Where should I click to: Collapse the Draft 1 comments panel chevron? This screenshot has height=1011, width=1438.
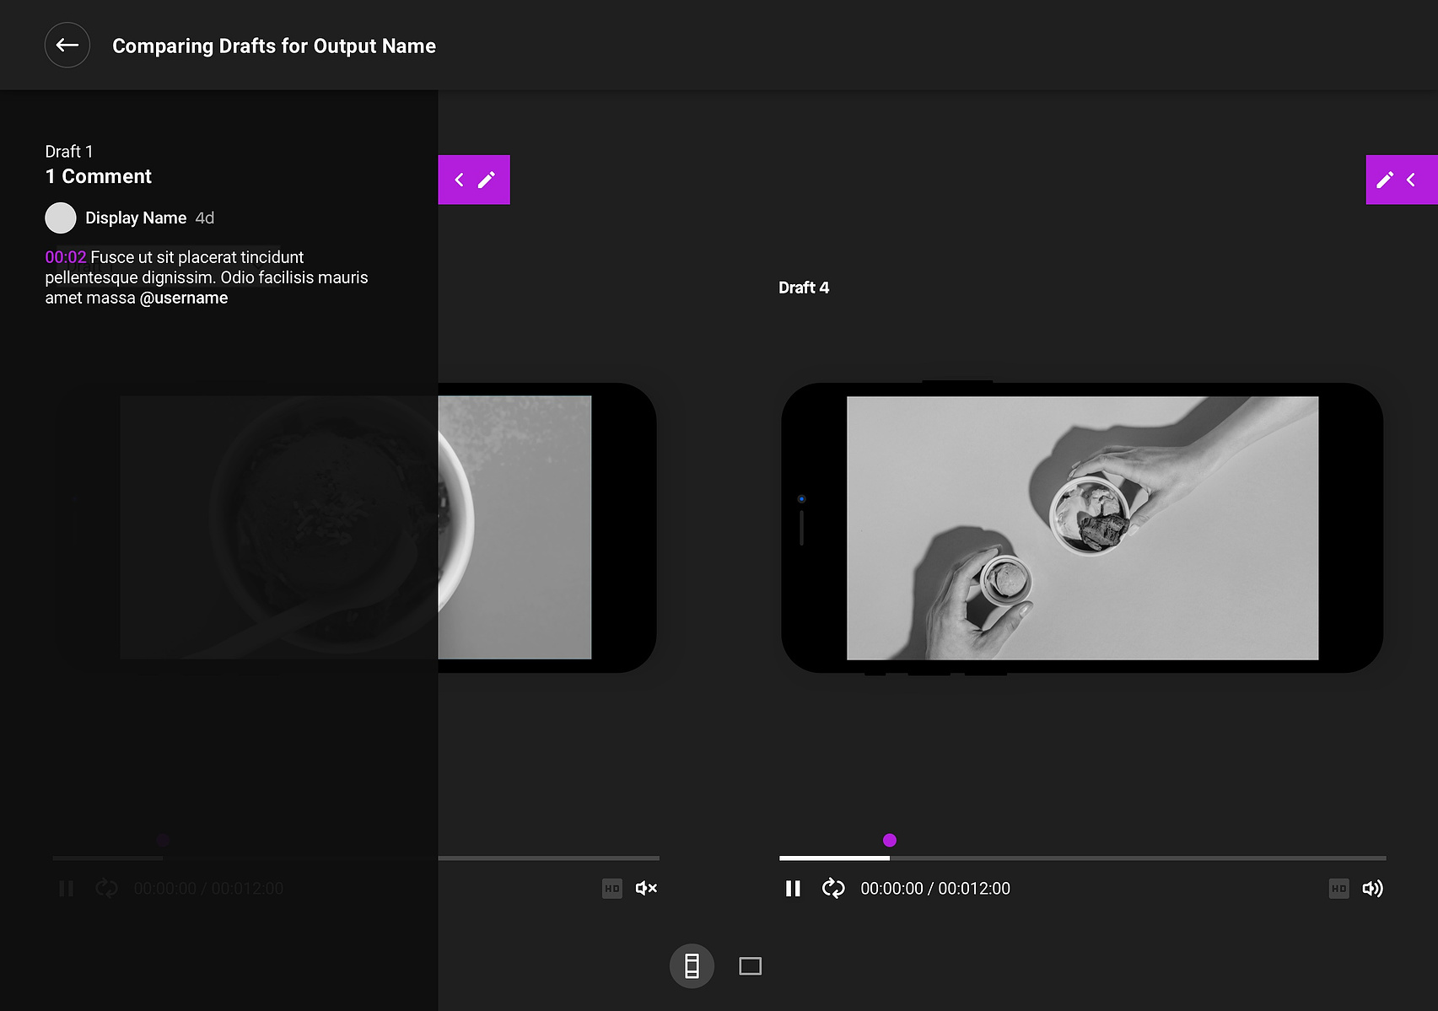coord(460,180)
